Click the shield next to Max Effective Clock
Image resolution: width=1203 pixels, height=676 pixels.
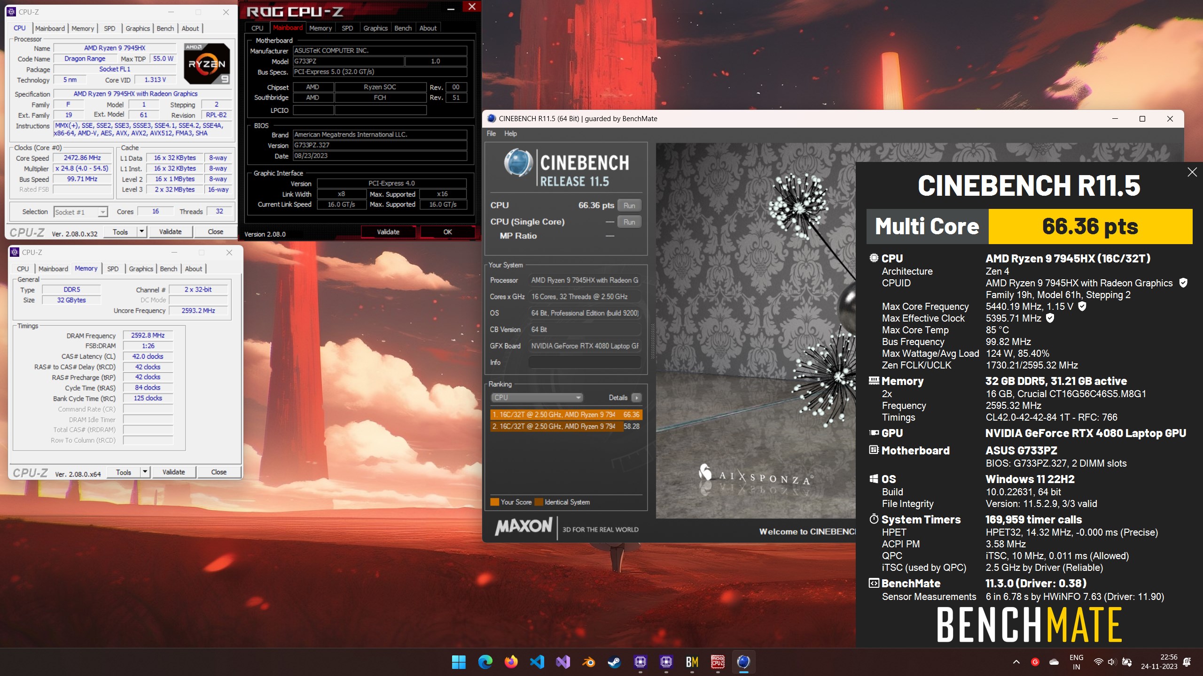pos(1050,318)
